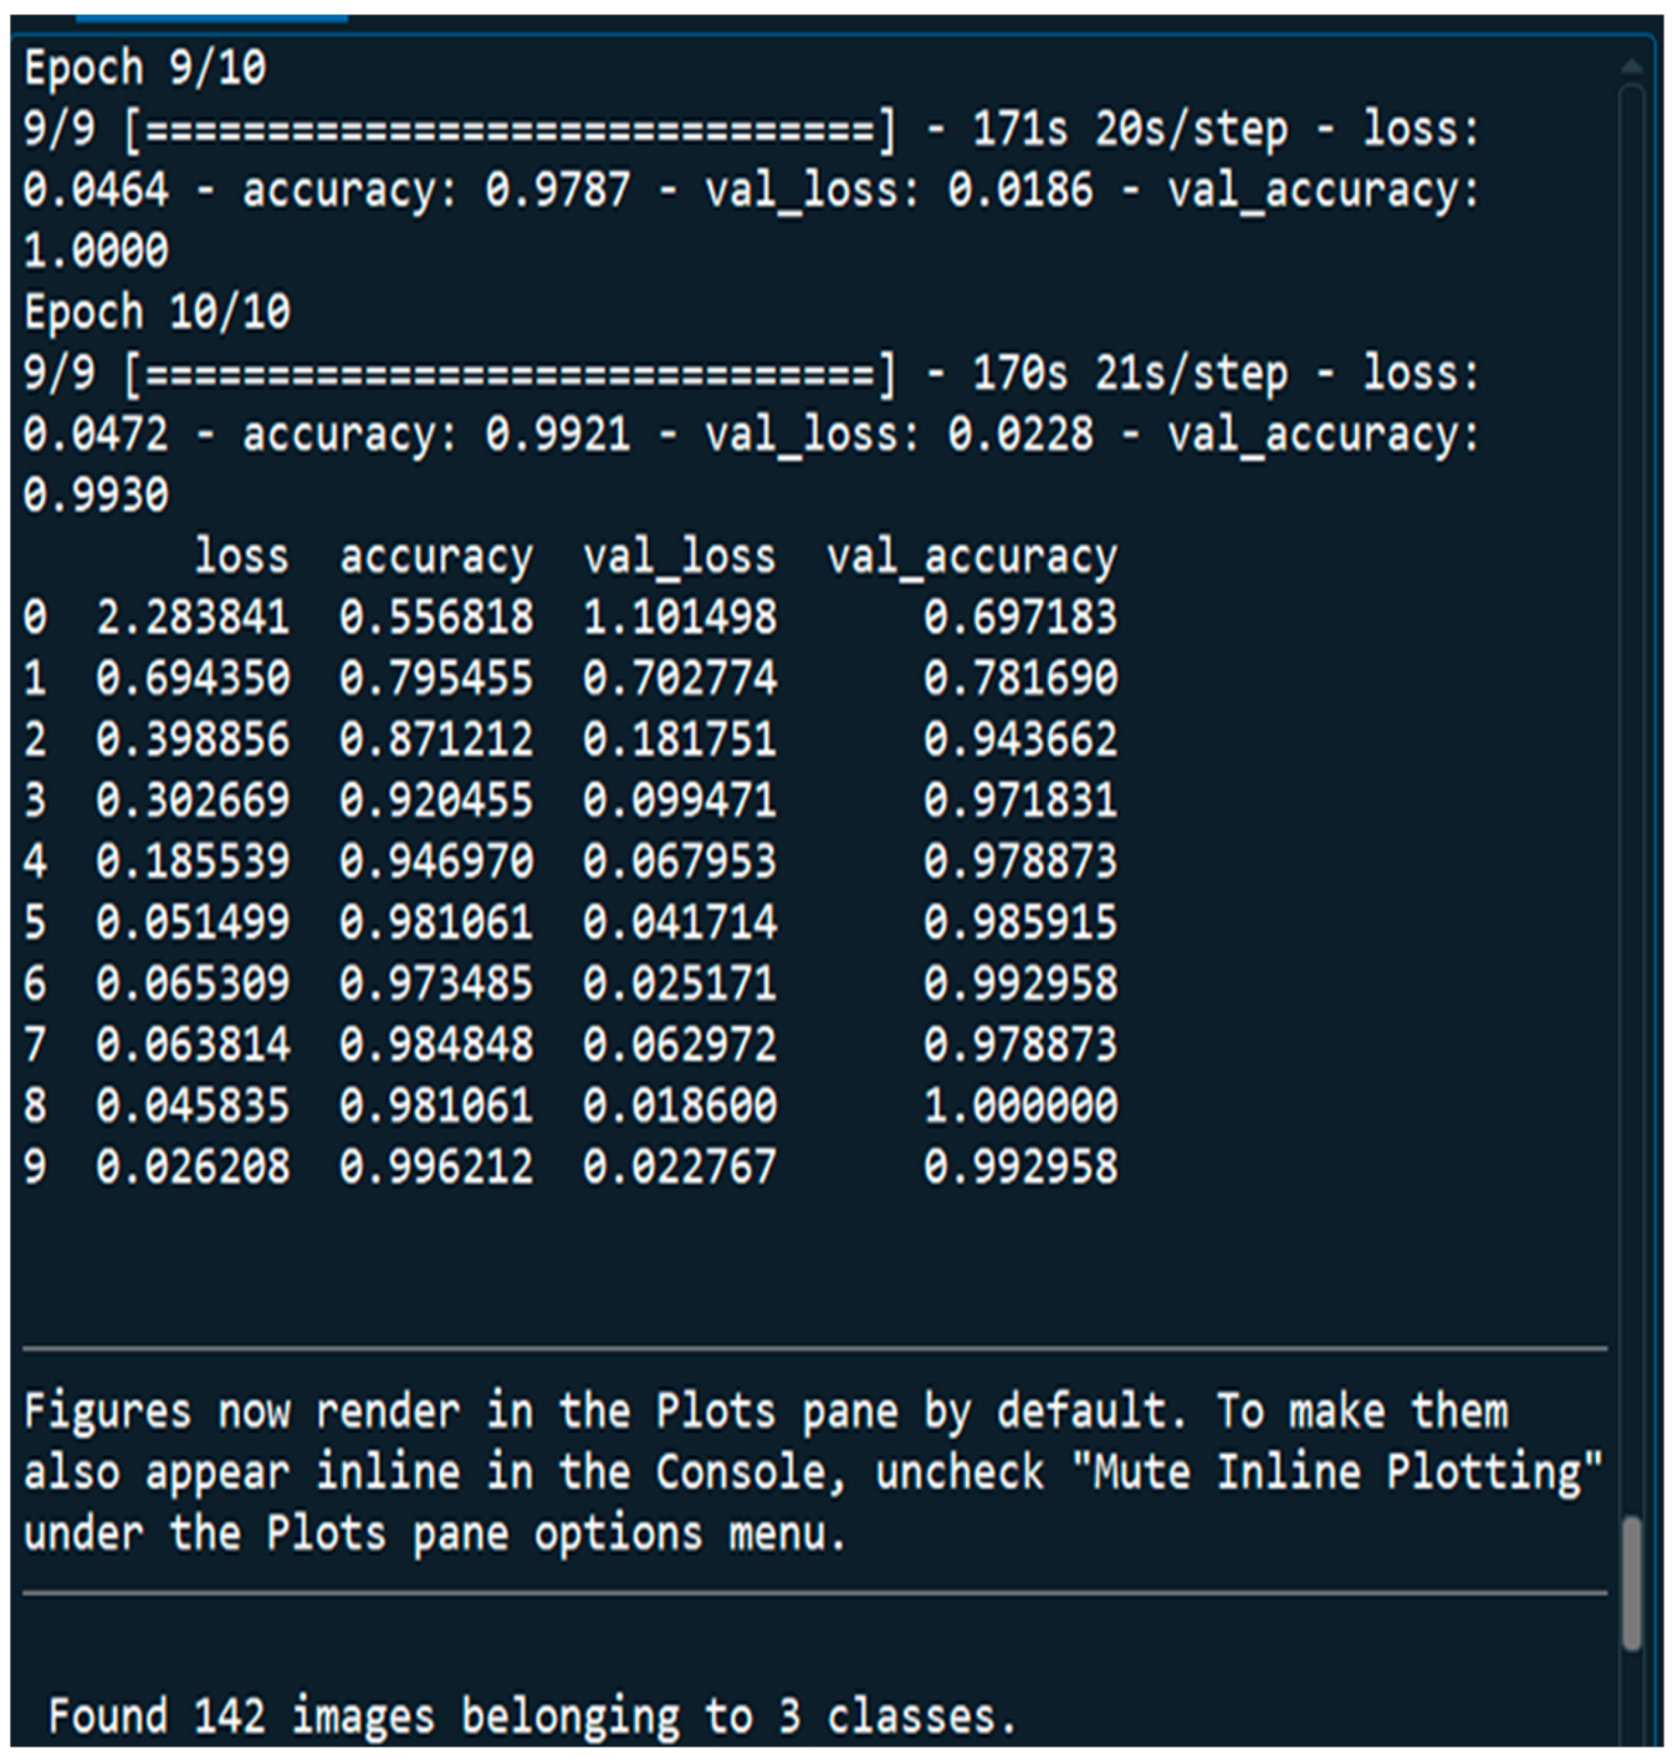Click the "loss" column header in table
This screenshot has height=1762, width=1674.
click(242, 557)
